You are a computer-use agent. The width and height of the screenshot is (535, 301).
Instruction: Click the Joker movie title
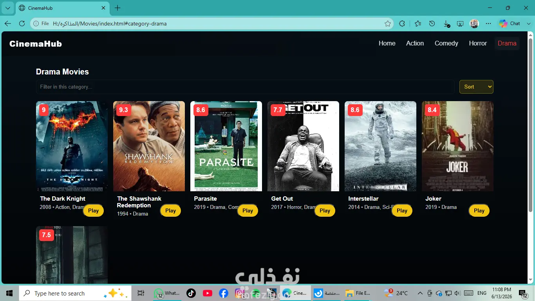(433, 199)
